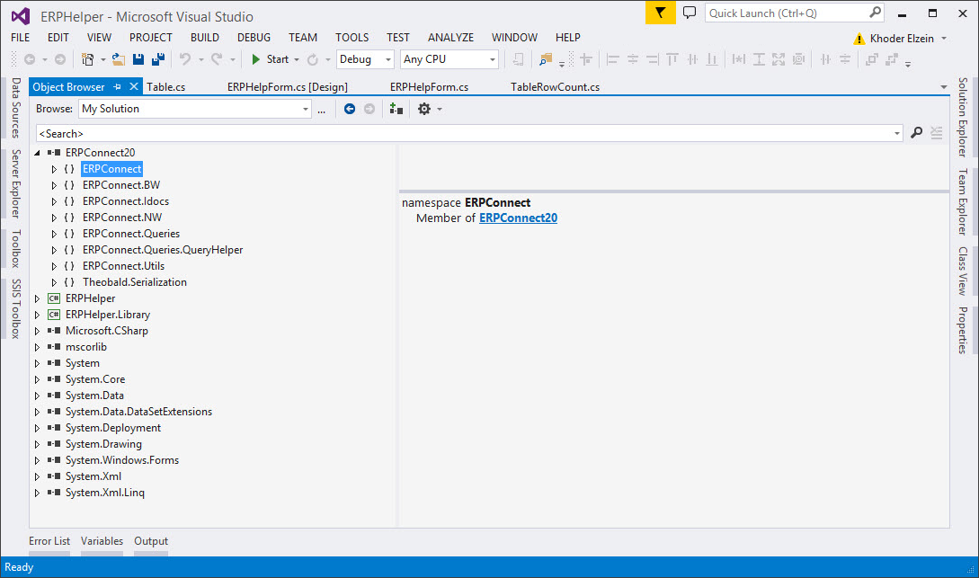Click the Open File folder icon
979x578 pixels.
coord(118,59)
